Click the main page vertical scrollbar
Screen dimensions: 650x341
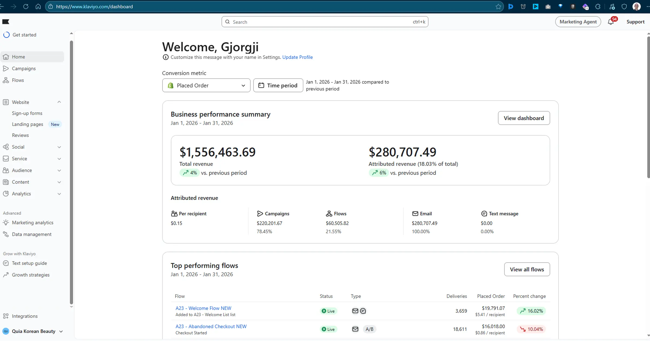(648, 107)
